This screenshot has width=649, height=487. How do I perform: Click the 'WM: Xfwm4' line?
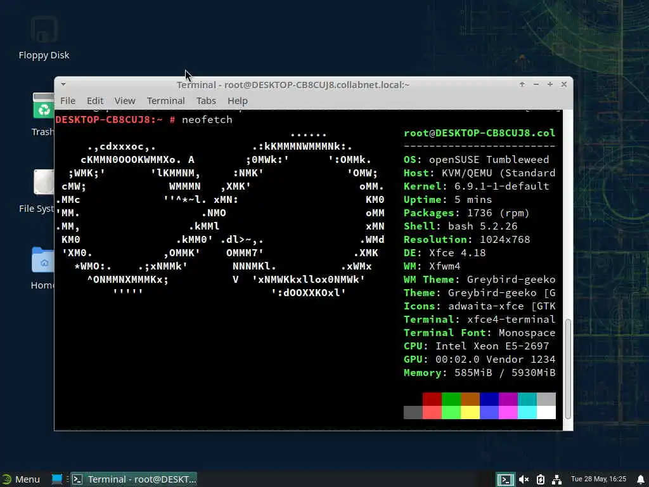click(432, 266)
